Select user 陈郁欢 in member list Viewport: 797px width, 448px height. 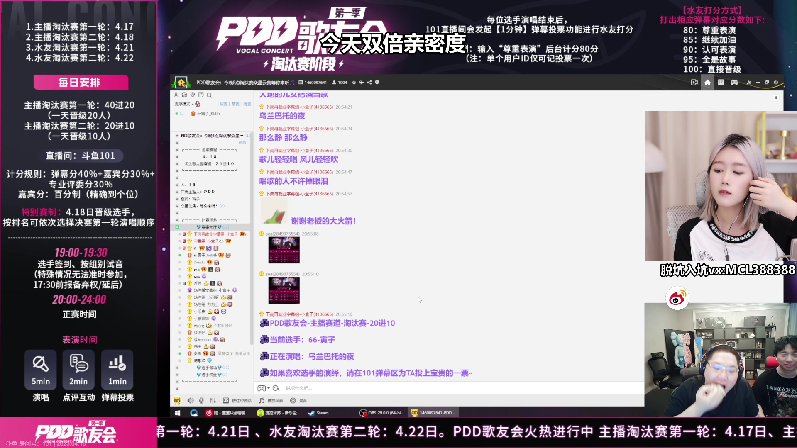(199, 360)
